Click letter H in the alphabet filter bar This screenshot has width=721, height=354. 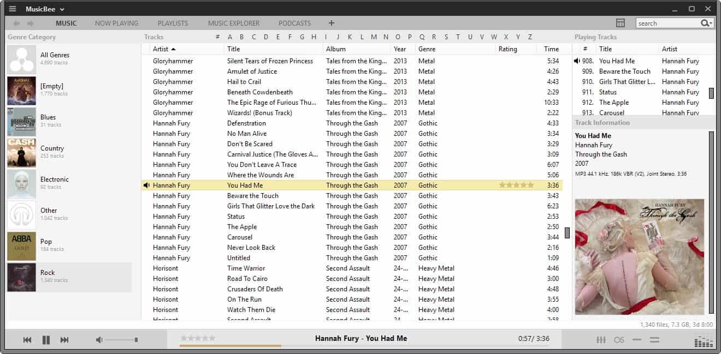coord(314,37)
